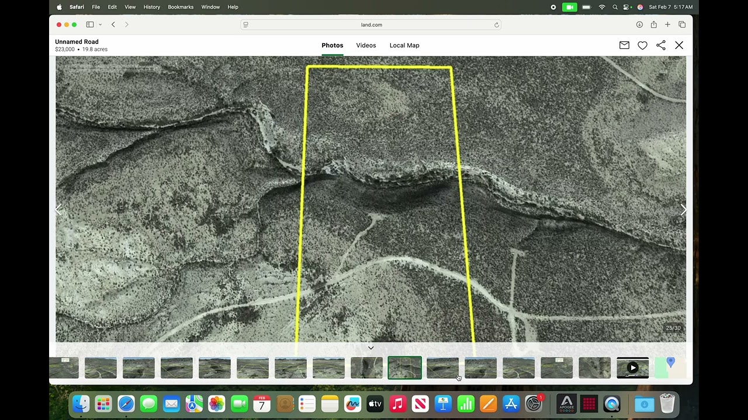This screenshot has width=748, height=420.
Task: Go back in Safari history
Action: [113, 24]
